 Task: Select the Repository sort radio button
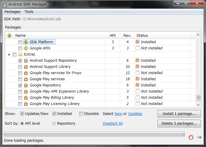click(x=54, y=123)
